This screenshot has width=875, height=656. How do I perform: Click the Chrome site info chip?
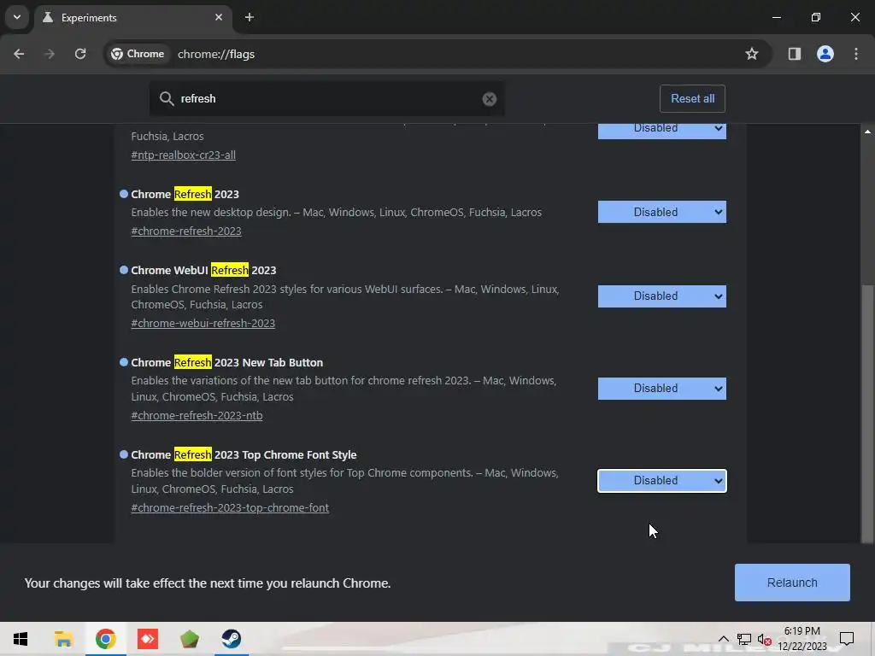pyautogui.click(x=138, y=54)
